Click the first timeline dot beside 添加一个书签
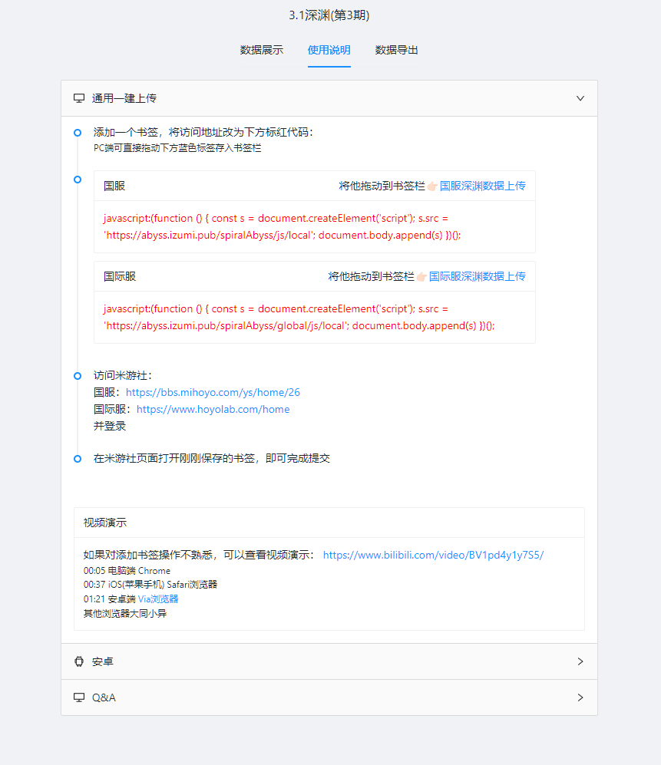The image size is (661, 765). [78, 133]
